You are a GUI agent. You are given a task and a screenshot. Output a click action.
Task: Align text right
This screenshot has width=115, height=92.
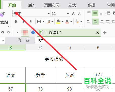tap(102, 22)
